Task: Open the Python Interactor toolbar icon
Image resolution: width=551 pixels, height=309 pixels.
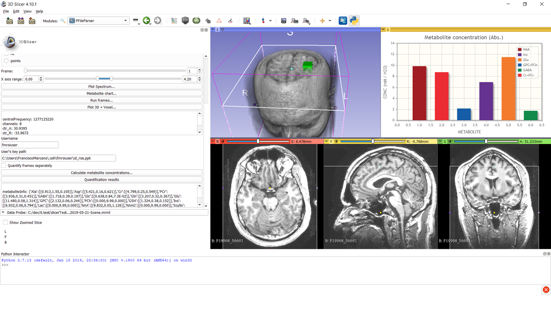Action: point(354,21)
